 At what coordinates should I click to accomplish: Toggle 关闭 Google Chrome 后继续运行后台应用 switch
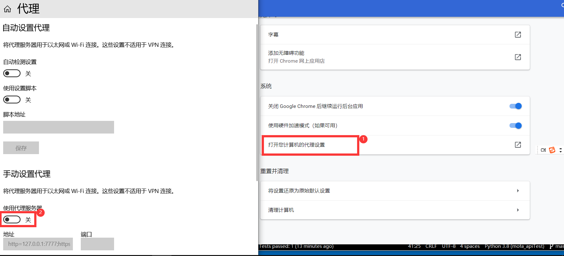coord(516,106)
